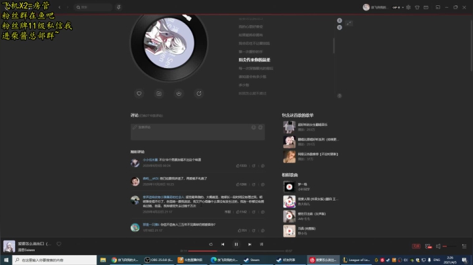Adjust the red volume slider
473x265 pixels.
[x=449, y=247]
